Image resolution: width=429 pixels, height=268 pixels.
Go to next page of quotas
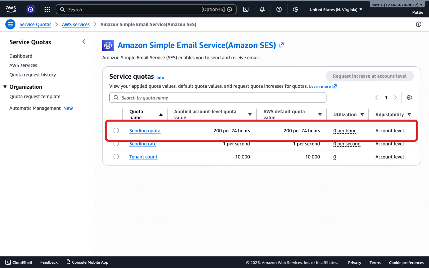395,97
